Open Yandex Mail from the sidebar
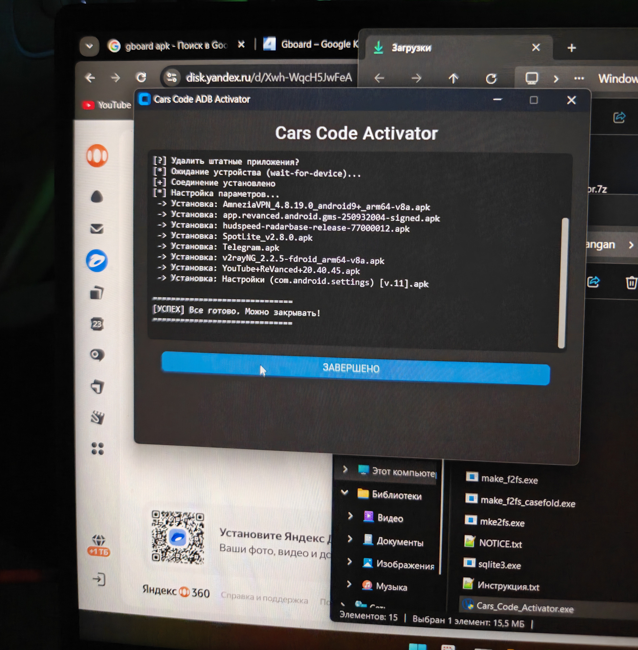Screen dimensions: 638x650 pos(97,229)
